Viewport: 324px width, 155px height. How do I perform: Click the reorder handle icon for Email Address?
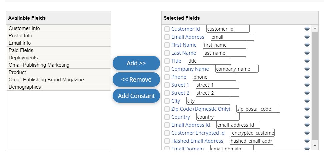[x=307, y=37]
